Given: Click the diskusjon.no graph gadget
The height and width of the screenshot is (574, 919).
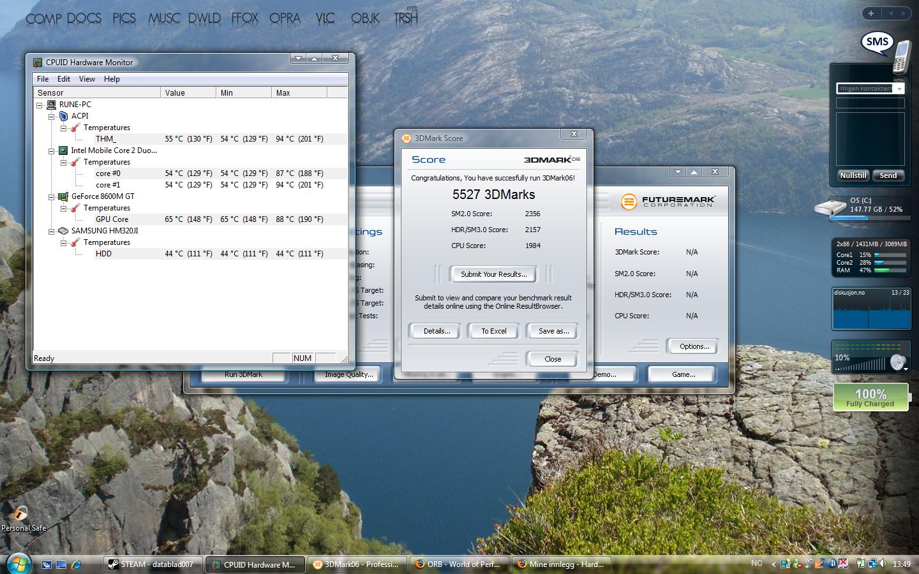Looking at the screenshot, I should (871, 309).
